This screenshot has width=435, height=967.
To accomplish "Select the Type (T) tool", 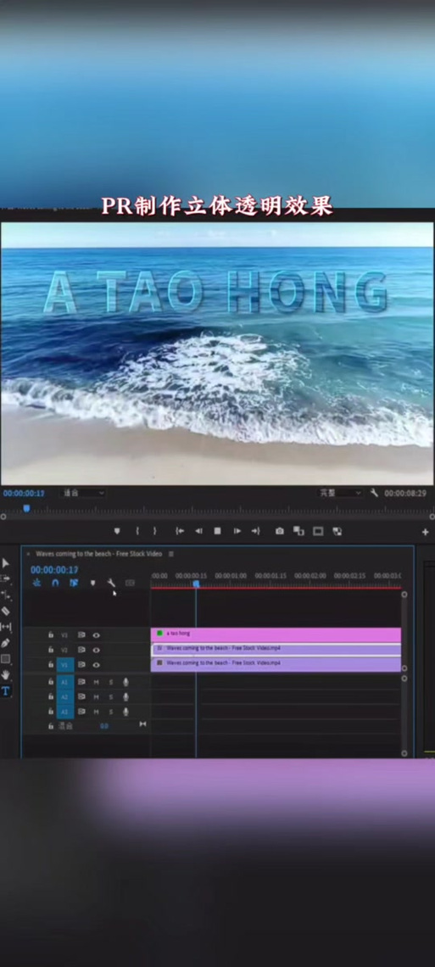I will tap(6, 691).
